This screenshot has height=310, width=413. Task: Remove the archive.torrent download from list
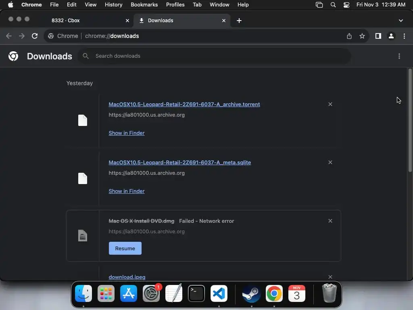(330, 104)
